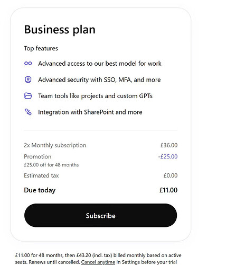Viewport: 226px width, 265px height.
Task: Click the £36.00 subscription price
Action: click(x=169, y=145)
